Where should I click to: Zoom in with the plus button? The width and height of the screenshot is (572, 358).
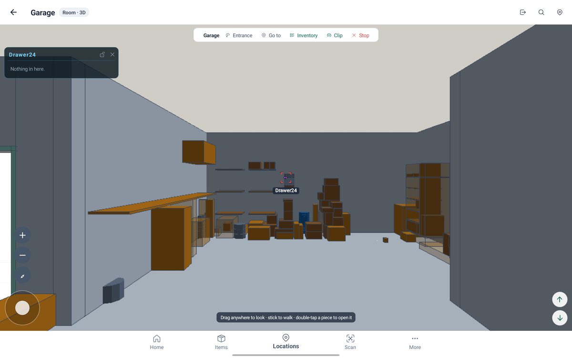[x=22, y=235]
